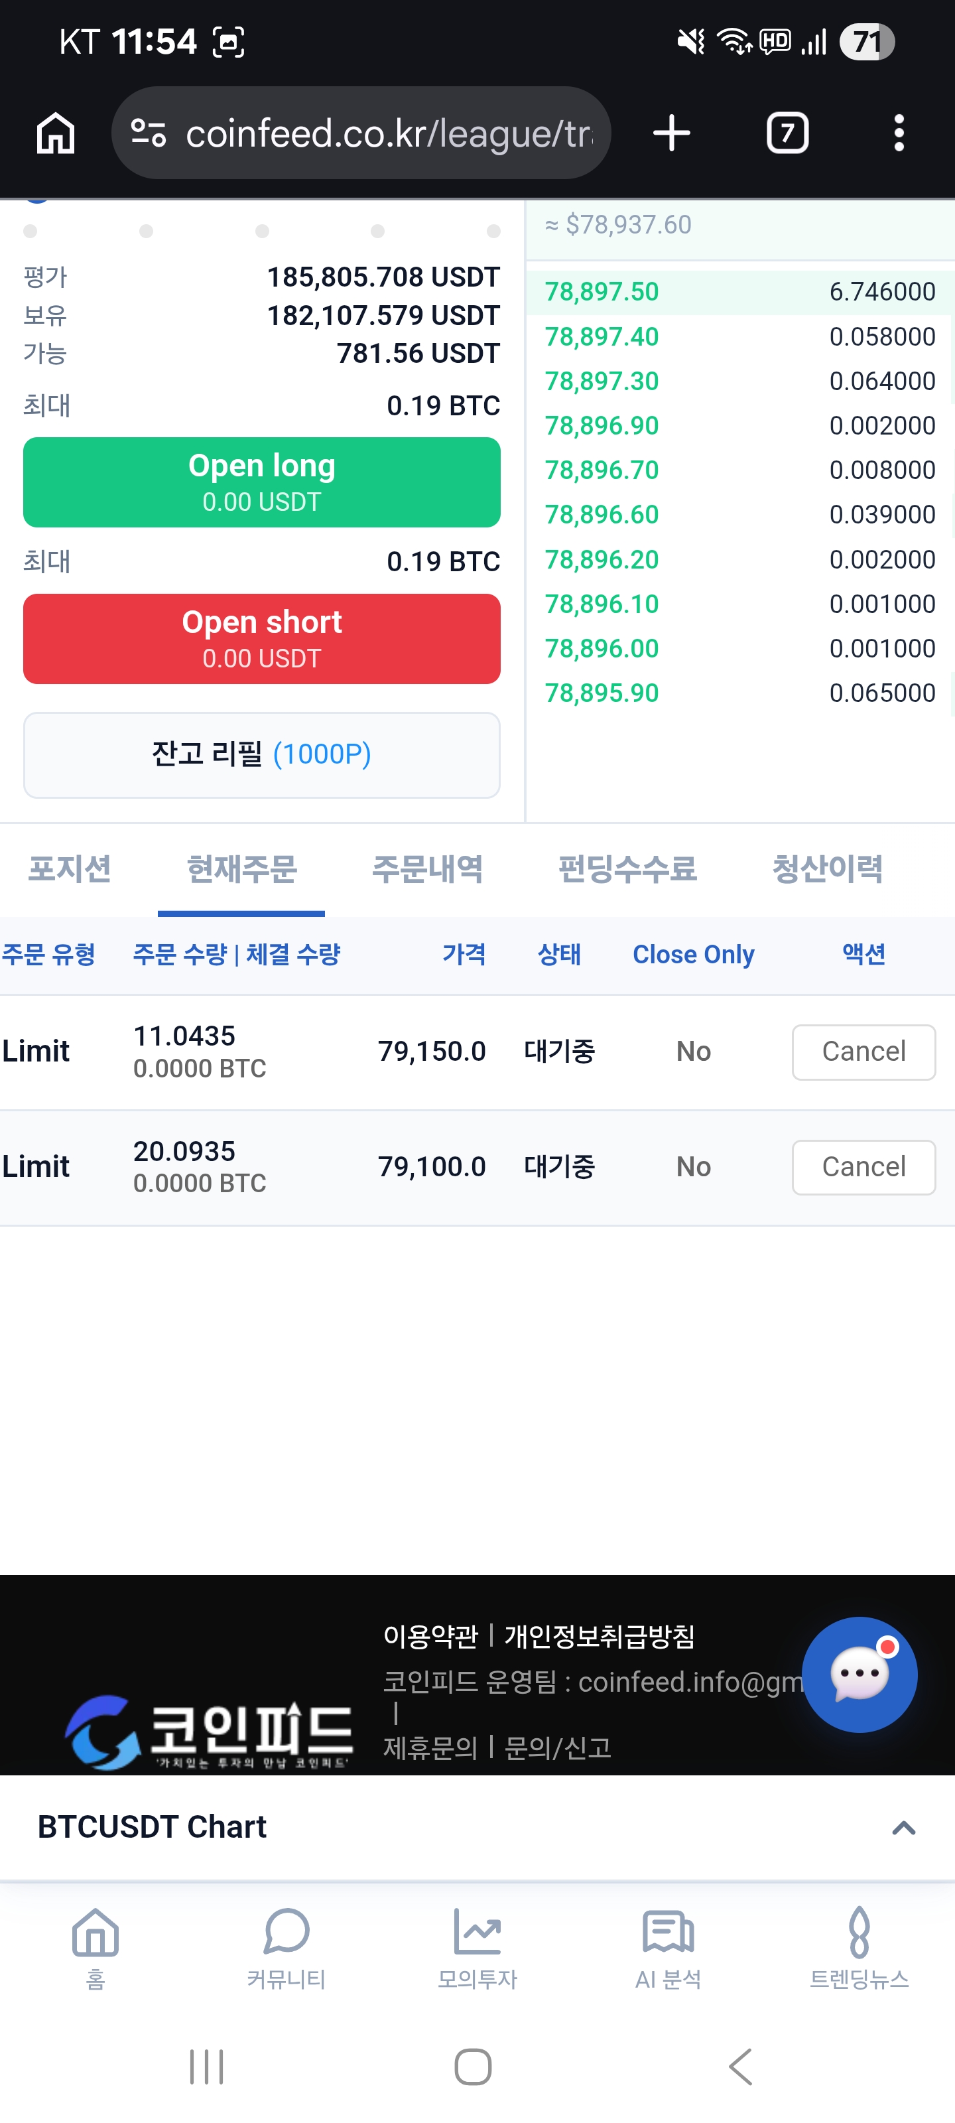955x2123 pixels.
Task: Click the 잔고 리필 (1000P) button
Action: pos(261,754)
